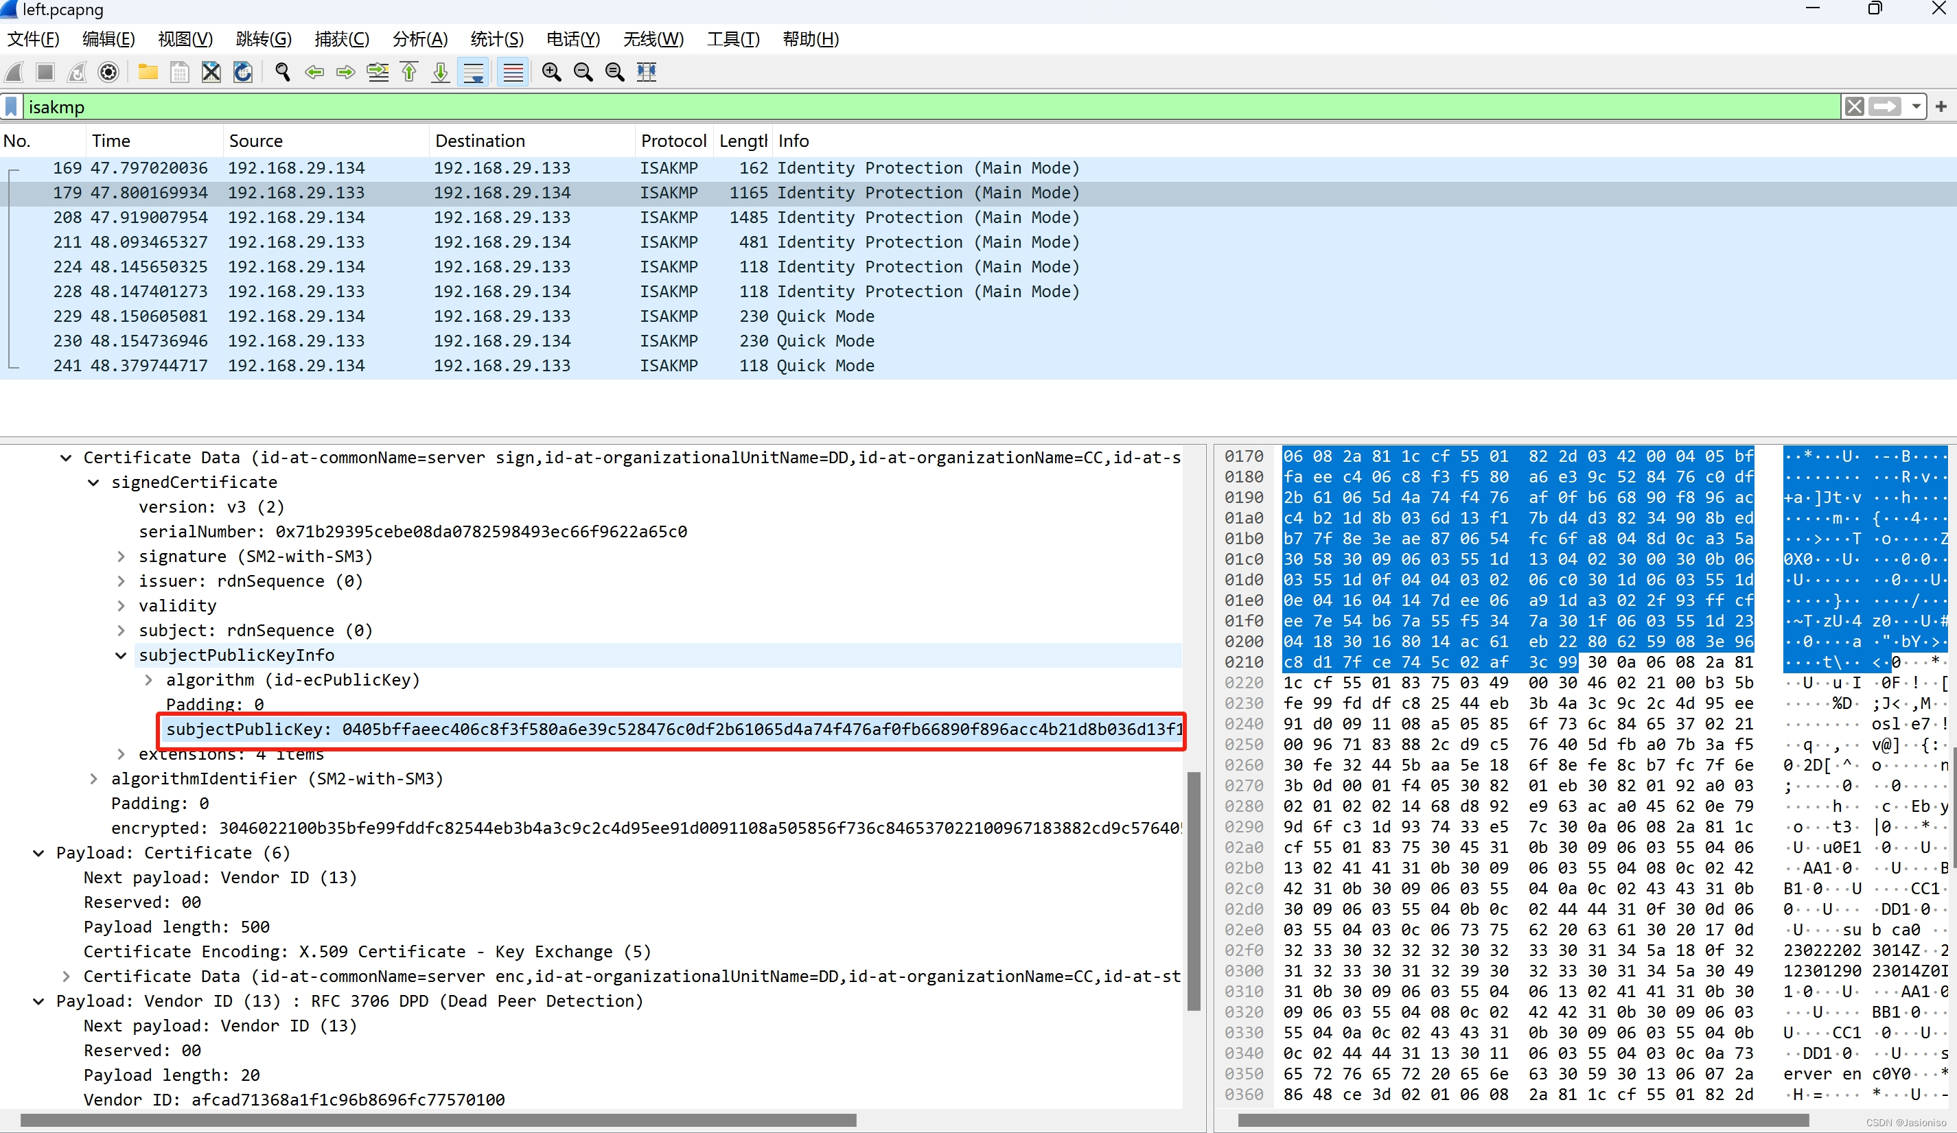
Task: Click packet details vertical scrollbar thumb
Action: [1194, 891]
